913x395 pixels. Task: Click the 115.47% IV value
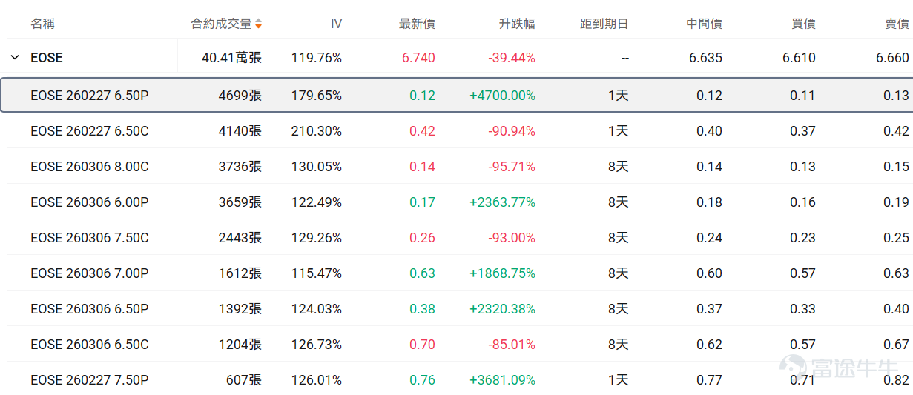click(x=317, y=273)
